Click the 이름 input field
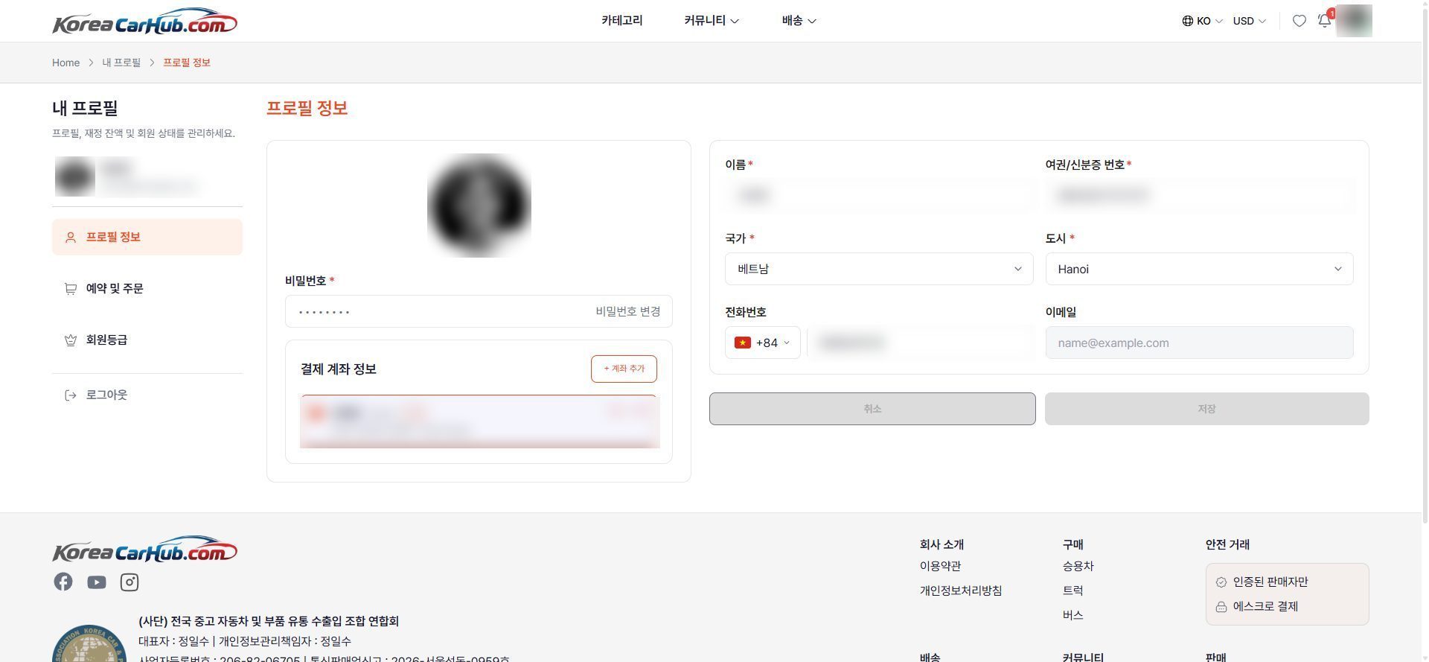This screenshot has height=662, width=1429. 879,195
